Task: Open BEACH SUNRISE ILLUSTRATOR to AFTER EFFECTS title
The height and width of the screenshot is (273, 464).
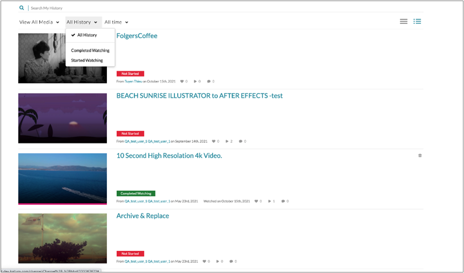Action: pyautogui.click(x=199, y=96)
